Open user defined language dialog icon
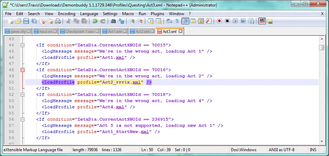The height and width of the screenshot is (156, 329). (193, 21)
